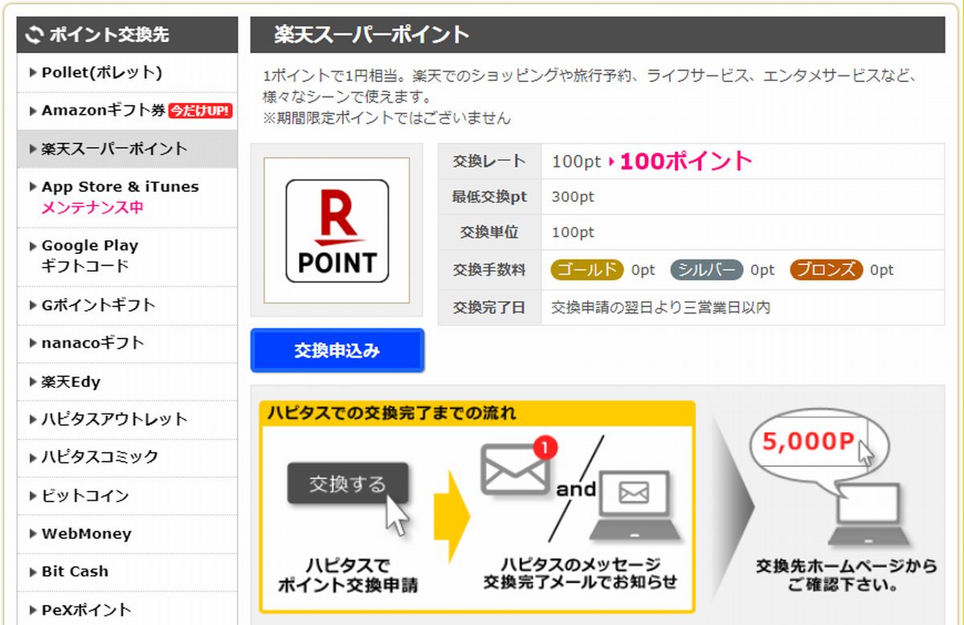The image size is (964, 625).
Task: Click the 交換レート row label
Action: (489, 161)
